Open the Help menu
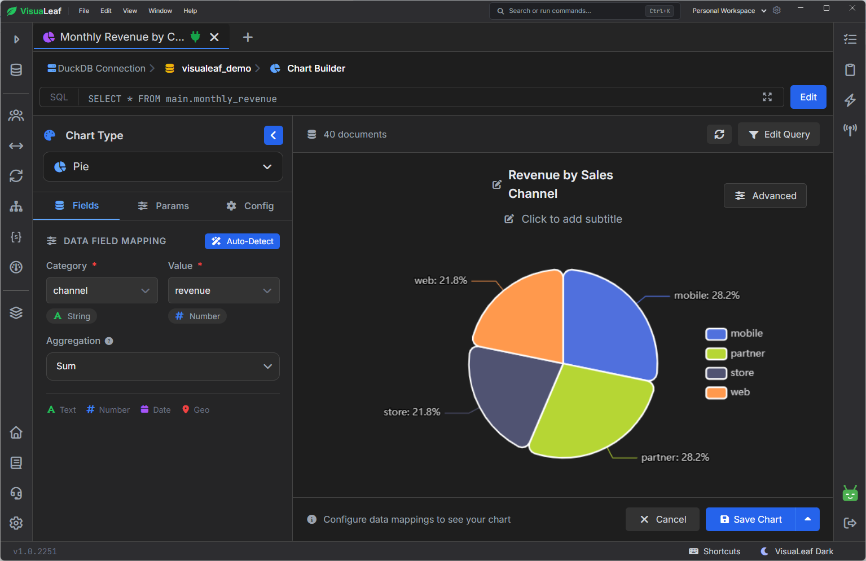This screenshot has width=866, height=561. (190, 11)
